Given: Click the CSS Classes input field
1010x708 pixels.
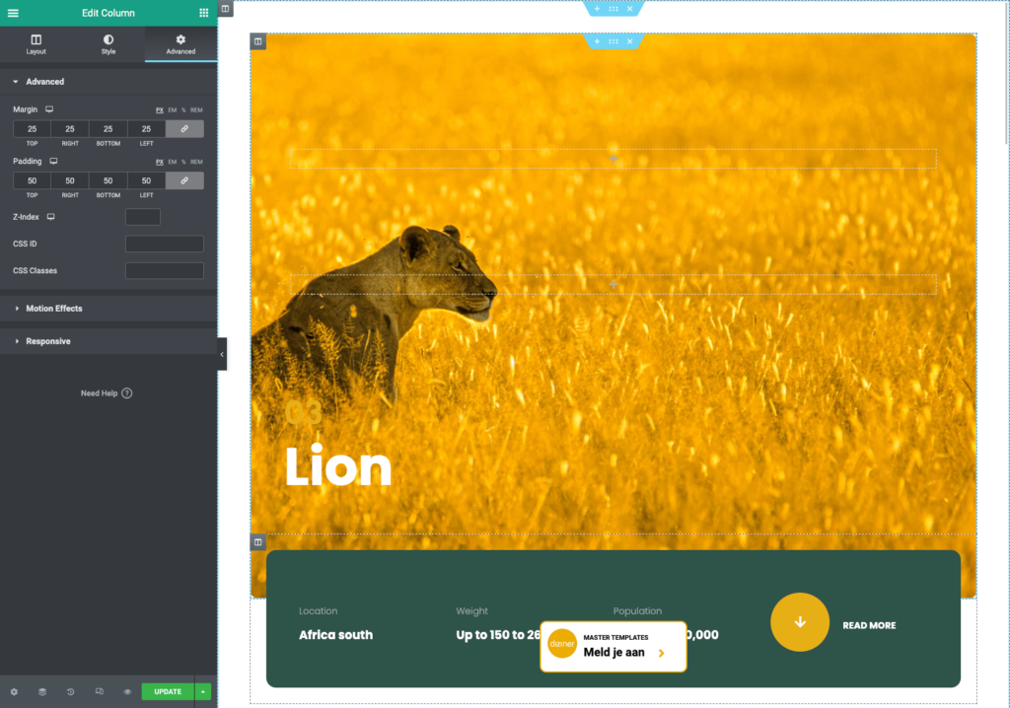Looking at the screenshot, I should 164,270.
